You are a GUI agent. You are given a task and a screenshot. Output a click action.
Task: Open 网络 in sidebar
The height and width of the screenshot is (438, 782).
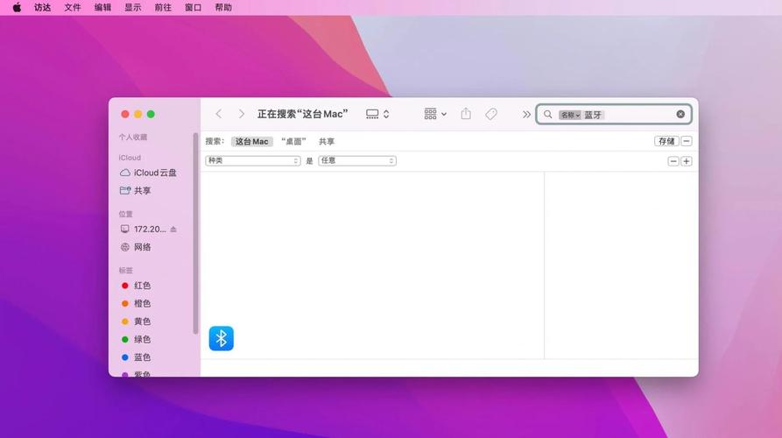pos(136,247)
